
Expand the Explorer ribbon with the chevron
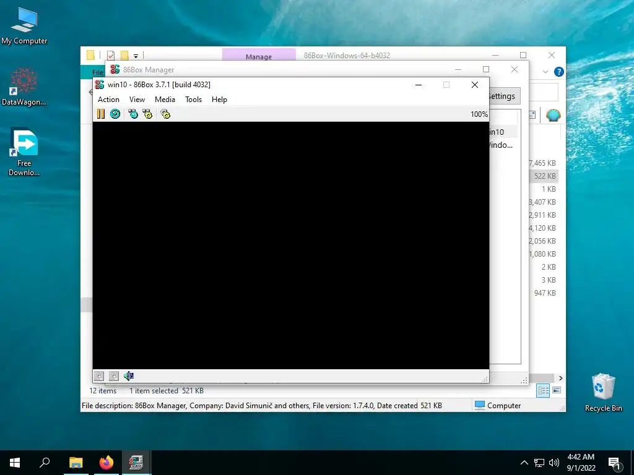pyautogui.click(x=545, y=72)
